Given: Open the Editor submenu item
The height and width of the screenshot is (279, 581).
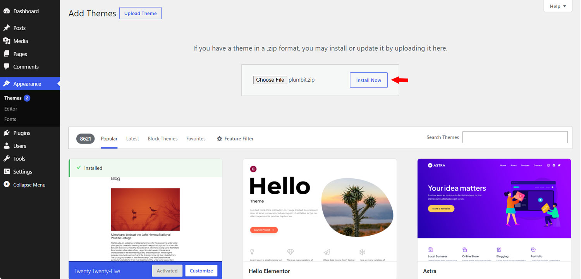Looking at the screenshot, I should click(x=11, y=109).
